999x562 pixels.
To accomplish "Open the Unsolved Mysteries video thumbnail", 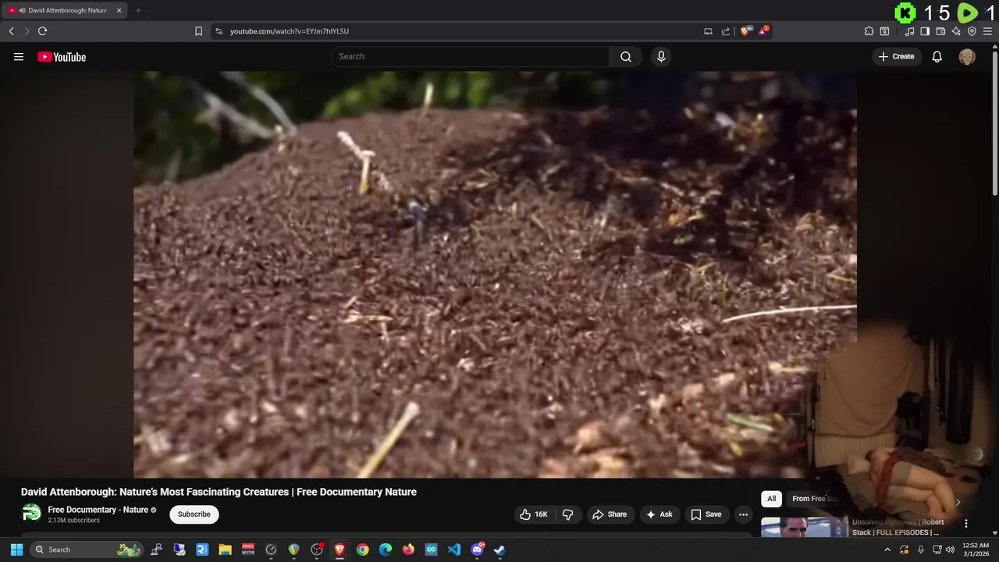I will coord(804,528).
